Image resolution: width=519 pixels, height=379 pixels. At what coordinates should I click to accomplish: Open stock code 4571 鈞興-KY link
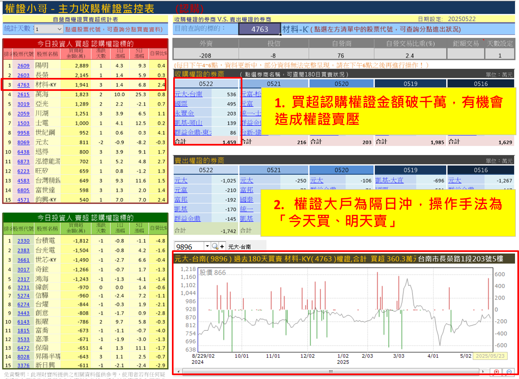[23, 200]
